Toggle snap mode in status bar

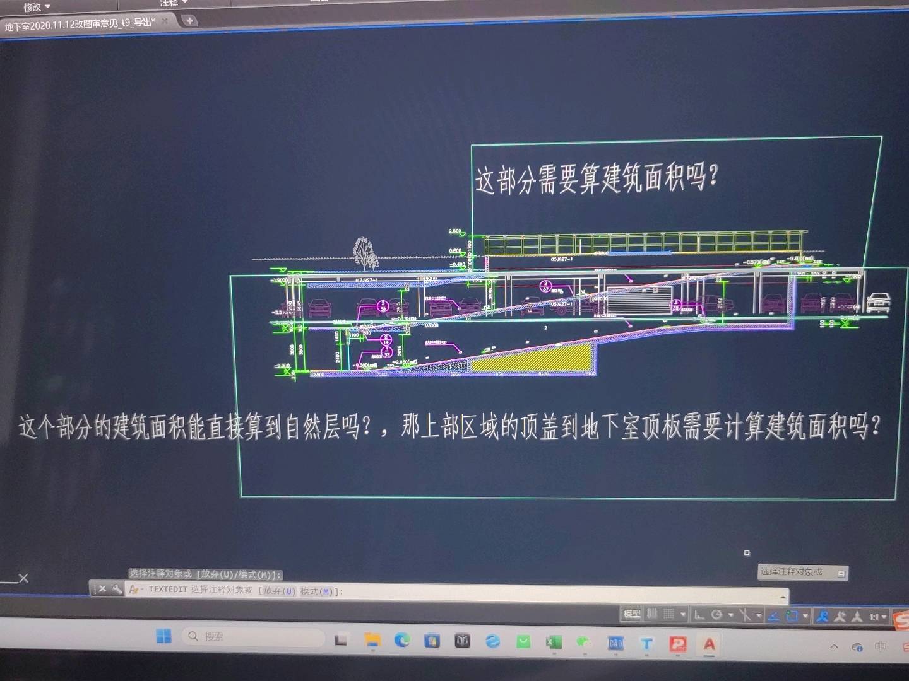point(669,614)
